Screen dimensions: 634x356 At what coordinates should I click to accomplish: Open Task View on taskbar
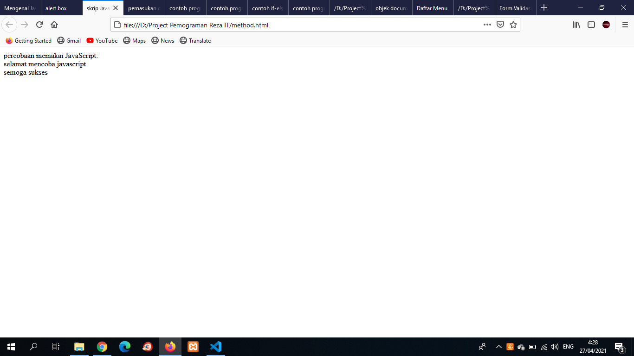(56, 347)
